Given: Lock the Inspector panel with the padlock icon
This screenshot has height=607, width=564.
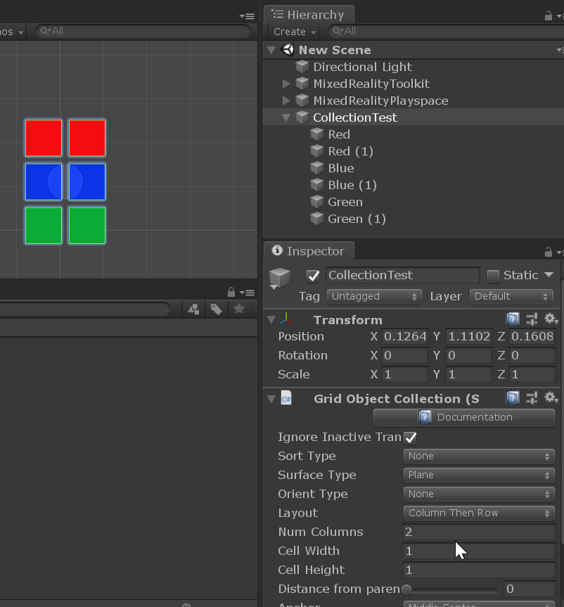Looking at the screenshot, I should point(547,251).
